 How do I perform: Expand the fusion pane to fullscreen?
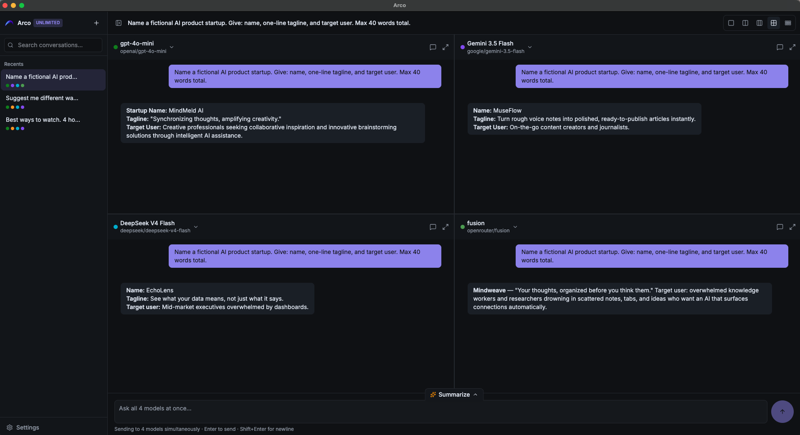(792, 227)
